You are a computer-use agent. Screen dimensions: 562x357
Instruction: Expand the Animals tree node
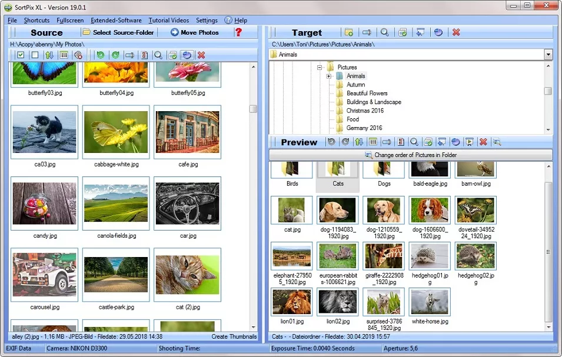coord(329,76)
